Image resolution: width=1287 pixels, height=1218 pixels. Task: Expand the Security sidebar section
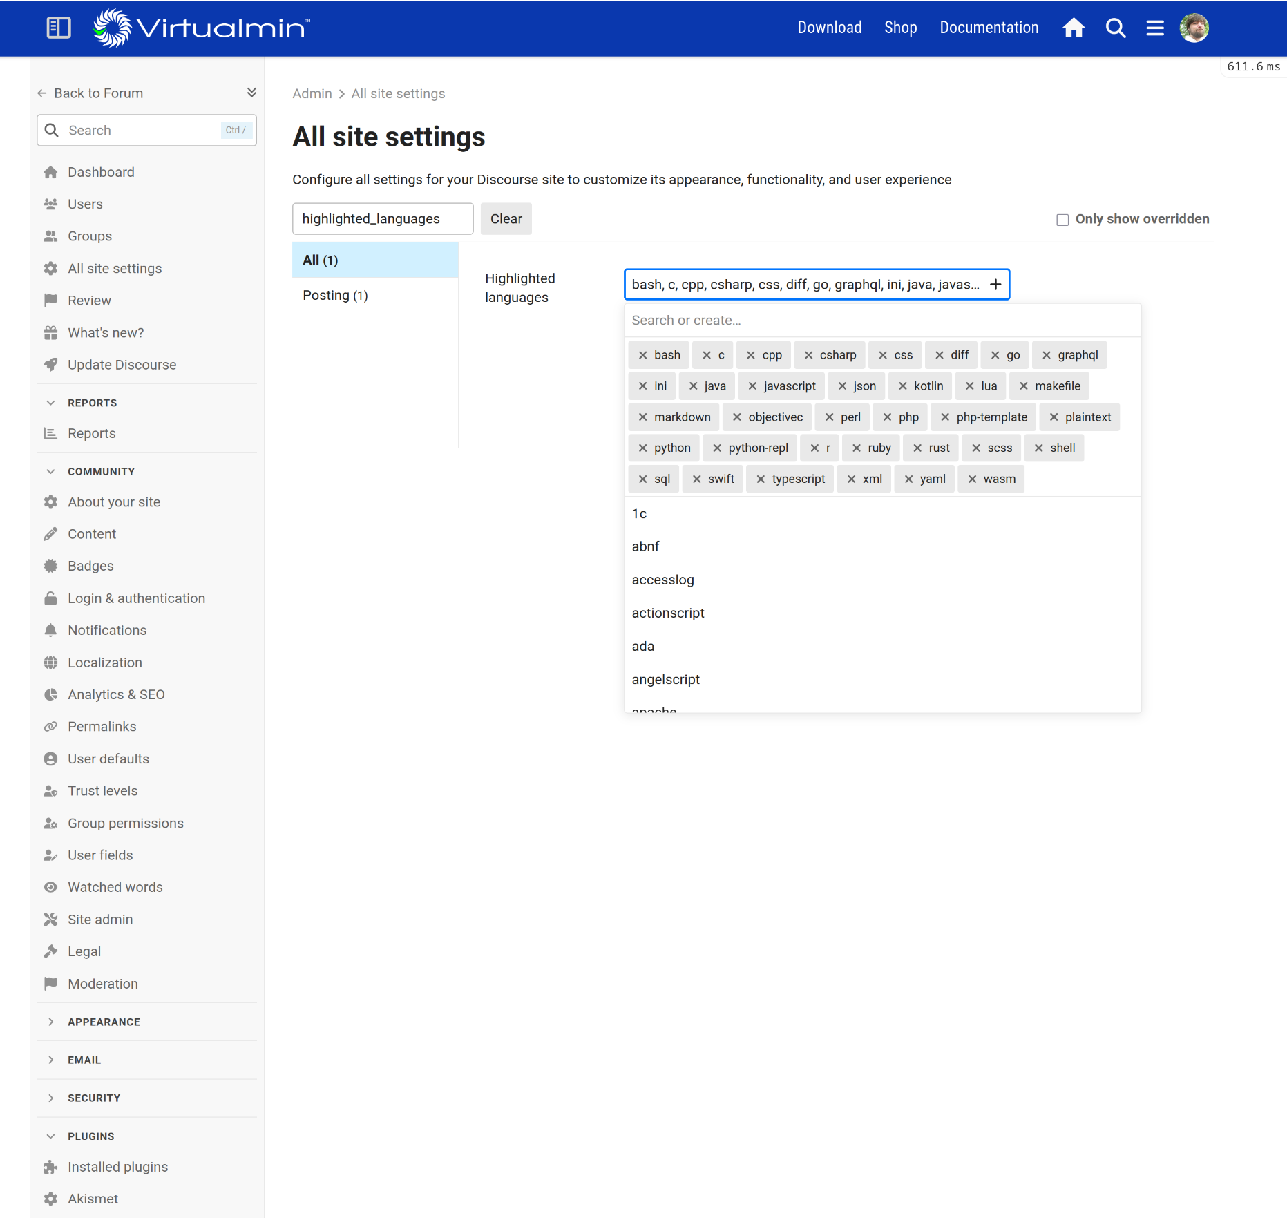50,1098
